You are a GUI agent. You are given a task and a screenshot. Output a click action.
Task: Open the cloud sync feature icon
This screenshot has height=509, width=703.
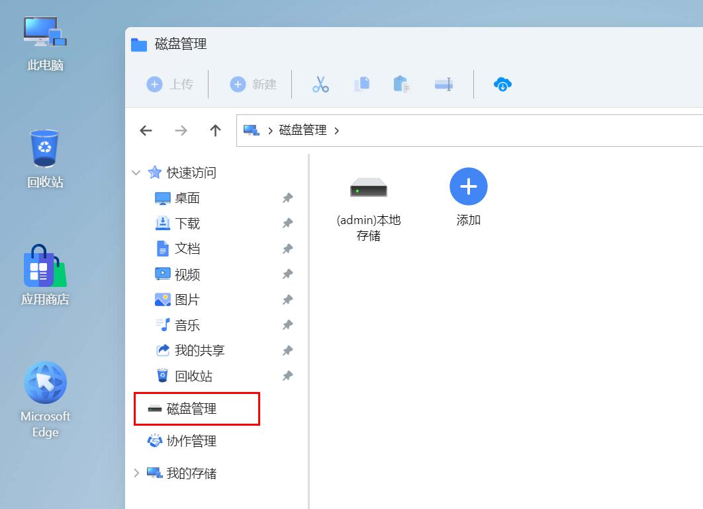(x=502, y=84)
